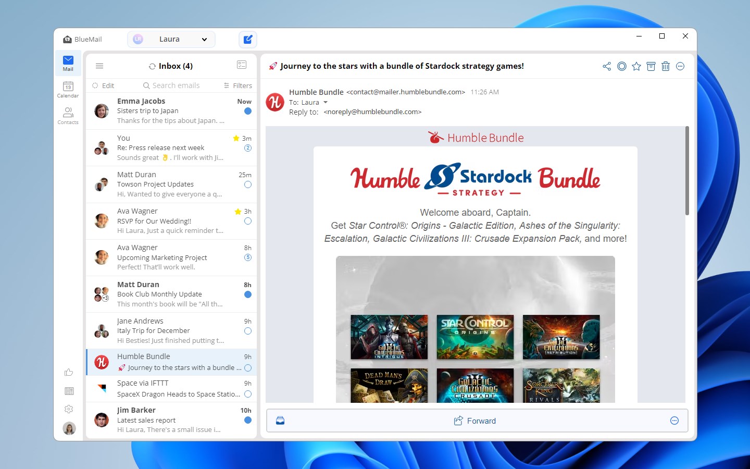This screenshot has height=469, width=750.
Task: Compose a new email
Action: pos(248,39)
